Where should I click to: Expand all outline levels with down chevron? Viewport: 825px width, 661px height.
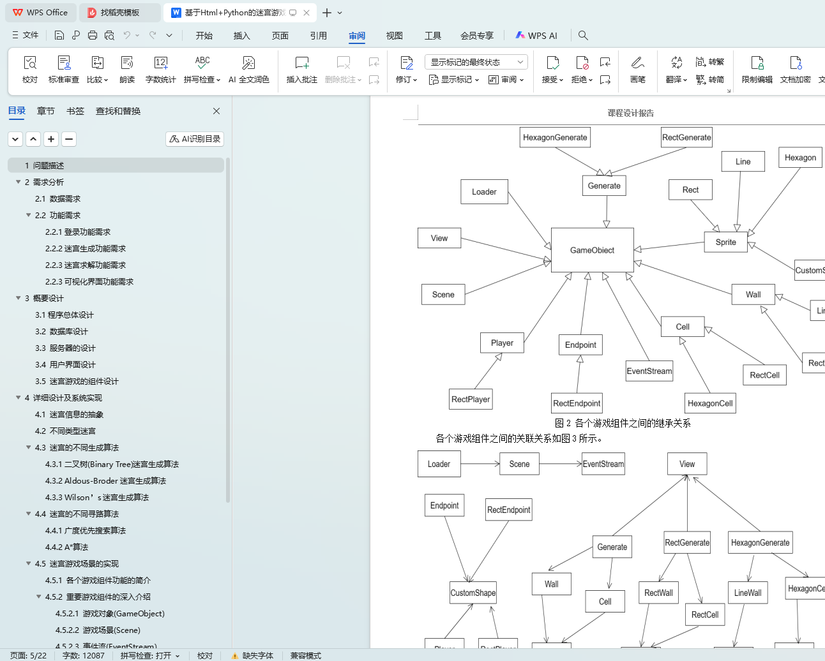click(x=15, y=138)
